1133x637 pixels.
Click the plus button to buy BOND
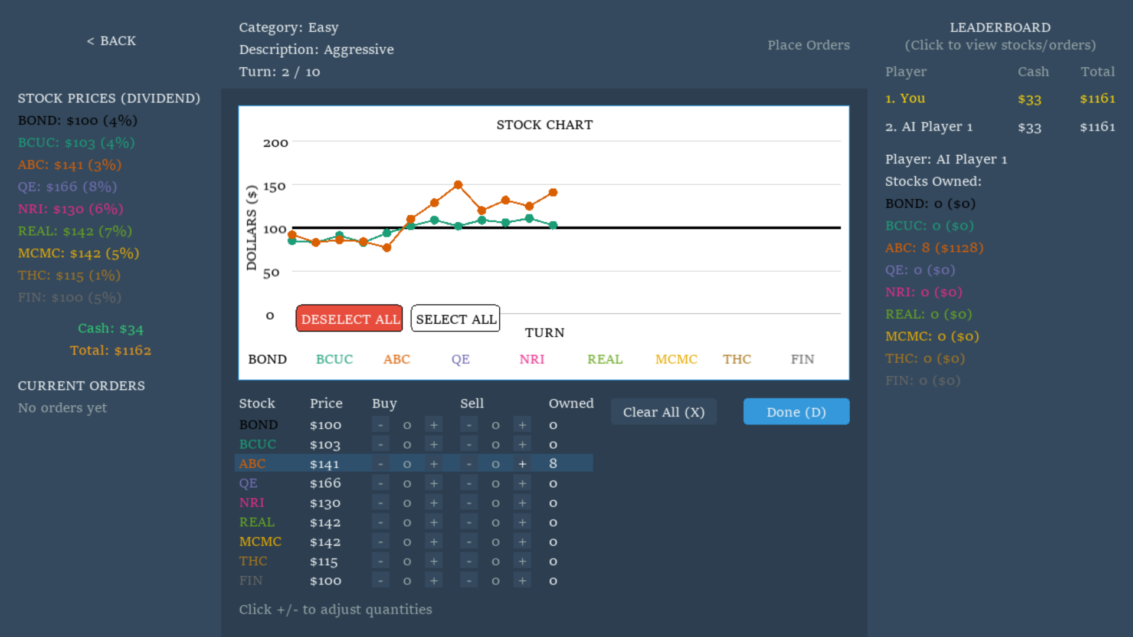tap(434, 425)
